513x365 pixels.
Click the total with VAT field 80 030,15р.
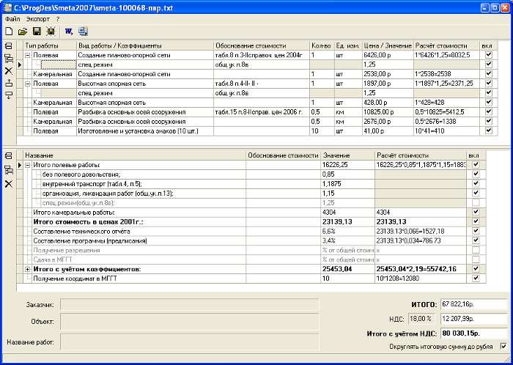coord(474,333)
